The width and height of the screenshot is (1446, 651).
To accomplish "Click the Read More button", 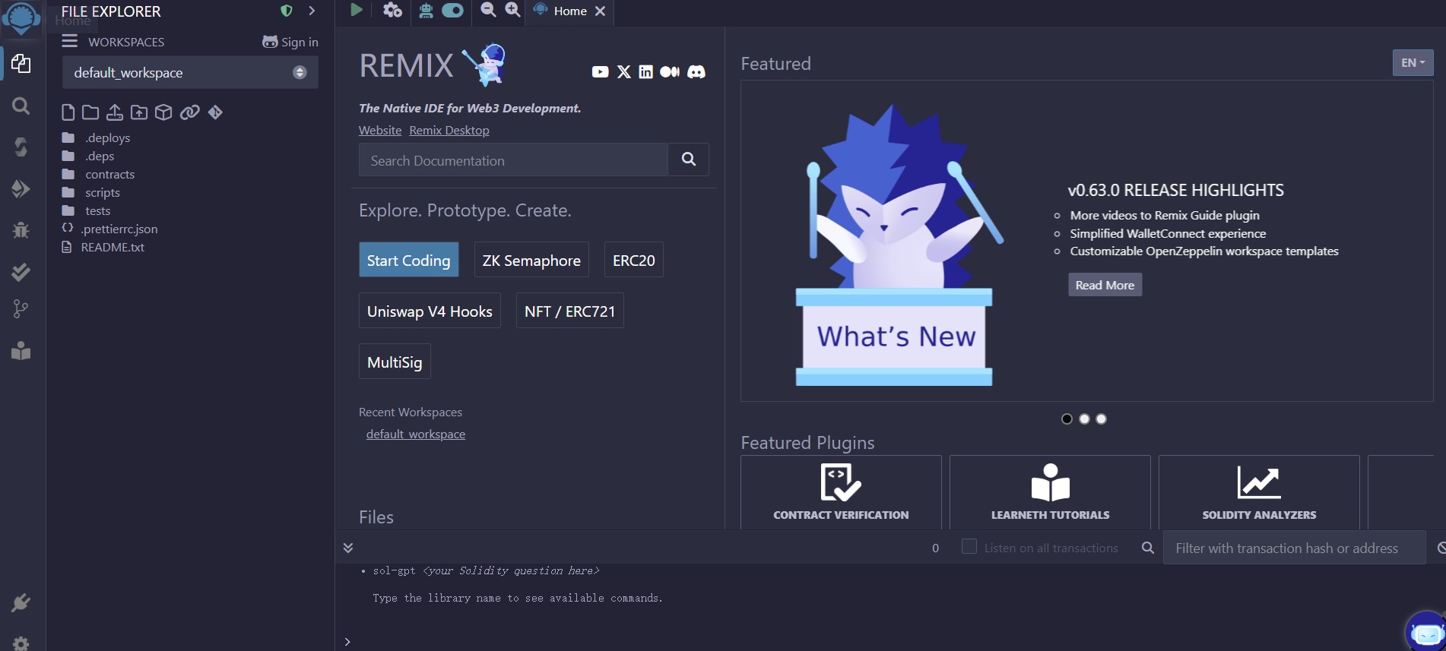I will coord(1105,285).
